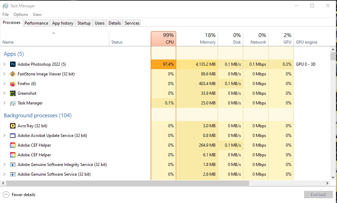Click the vertical scrollbar down arrow
This screenshot has height=203, width=337.
tap(333, 177)
